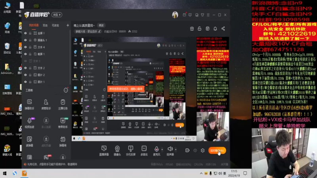
Task: Click the orange start broadcast button
Action: coord(217,151)
